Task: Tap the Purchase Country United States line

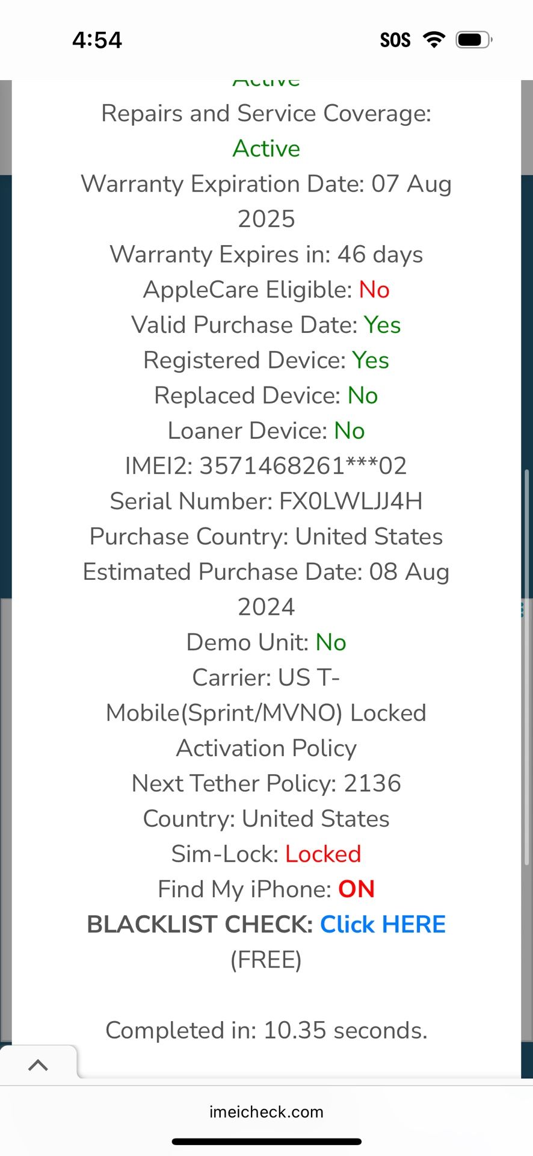Action: pyautogui.click(x=266, y=536)
